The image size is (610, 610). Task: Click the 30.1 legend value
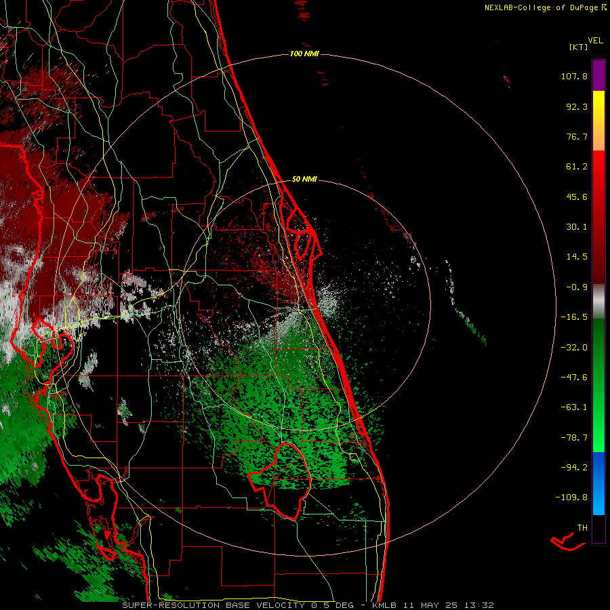point(577,227)
